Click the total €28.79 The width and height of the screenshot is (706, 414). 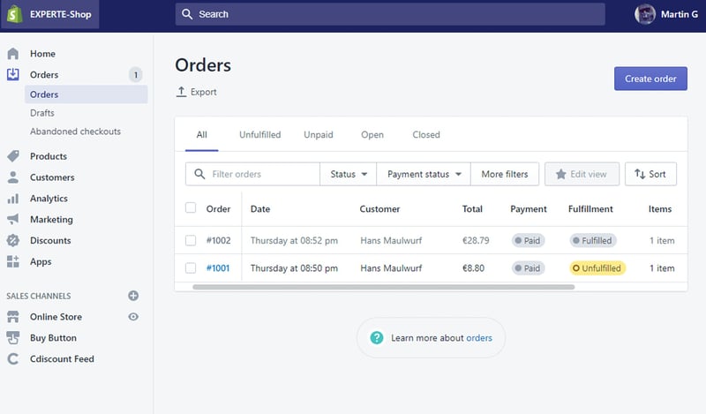click(x=476, y=241)
